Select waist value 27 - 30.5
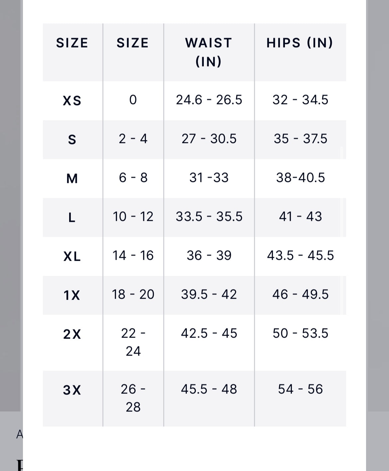This screenshot has height=471, width=389. coord(209,139)
